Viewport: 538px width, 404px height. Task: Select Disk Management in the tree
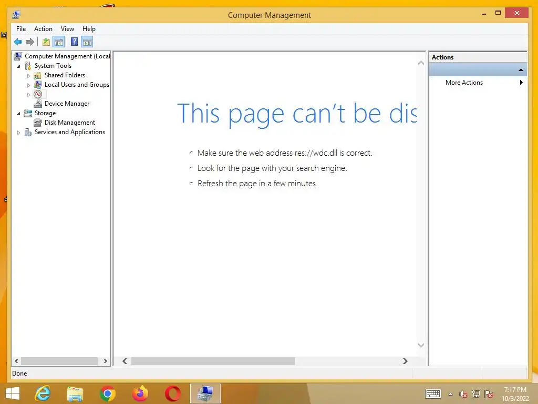70,123
